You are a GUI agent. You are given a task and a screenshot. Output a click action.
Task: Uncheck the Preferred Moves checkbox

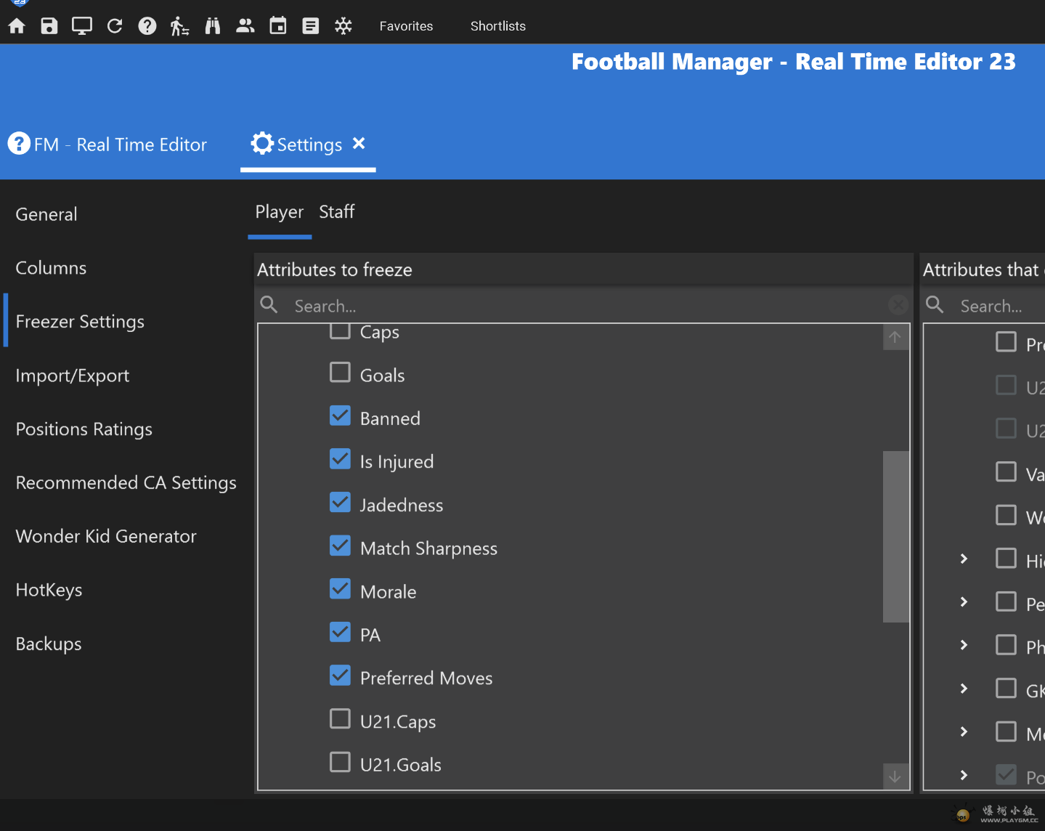click(340, 676)
